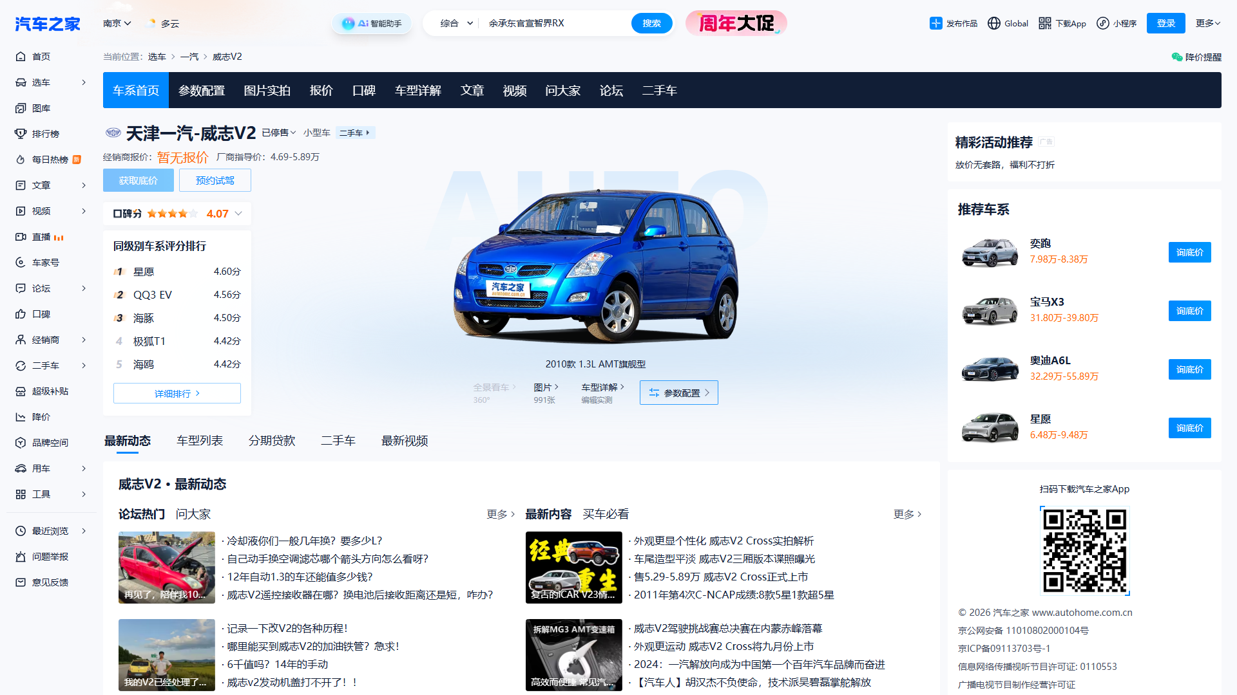1237x695 pixels.
Task: Click 星愿 in the ranking list
Action: coord(144,272)
